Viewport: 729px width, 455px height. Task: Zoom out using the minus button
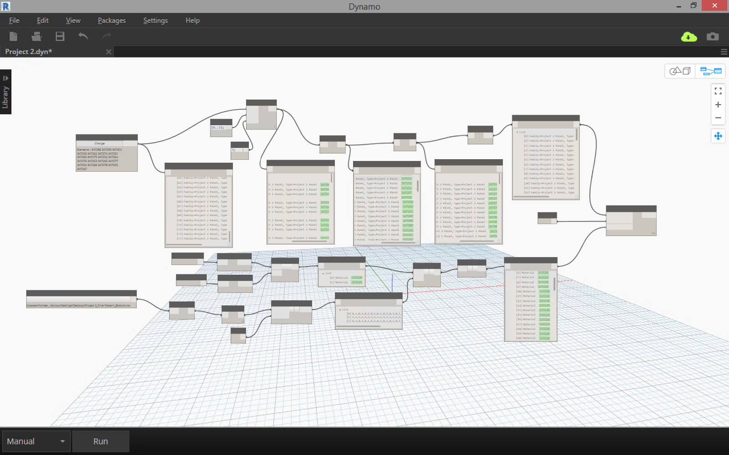[x=718, y=118]
